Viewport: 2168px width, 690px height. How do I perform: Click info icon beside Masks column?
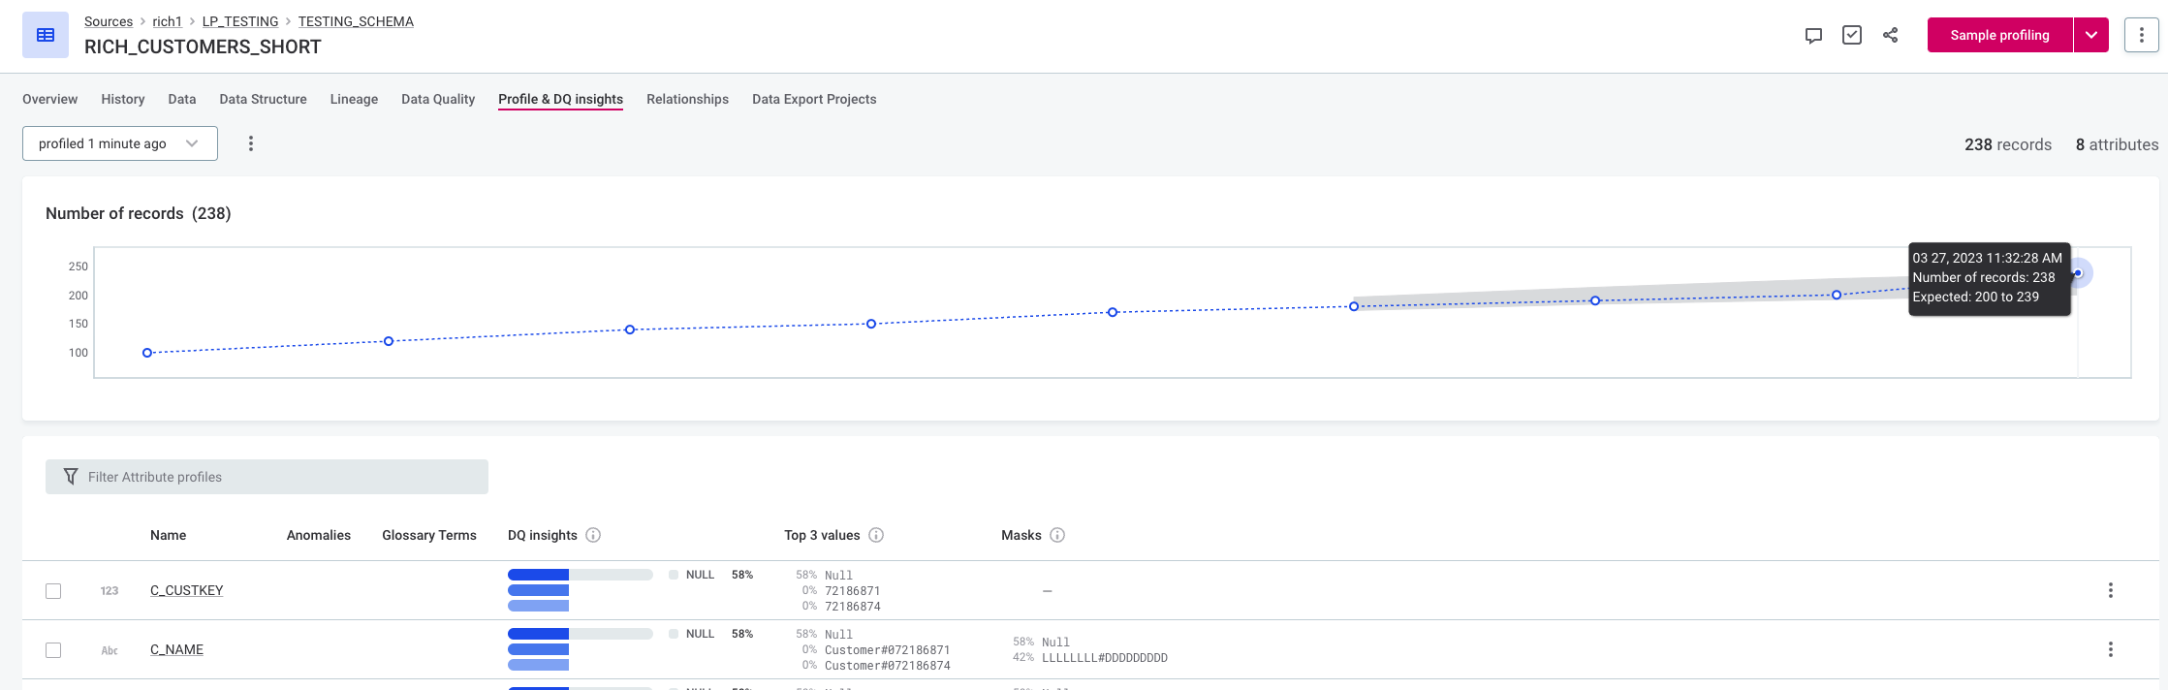[1057, 535]
